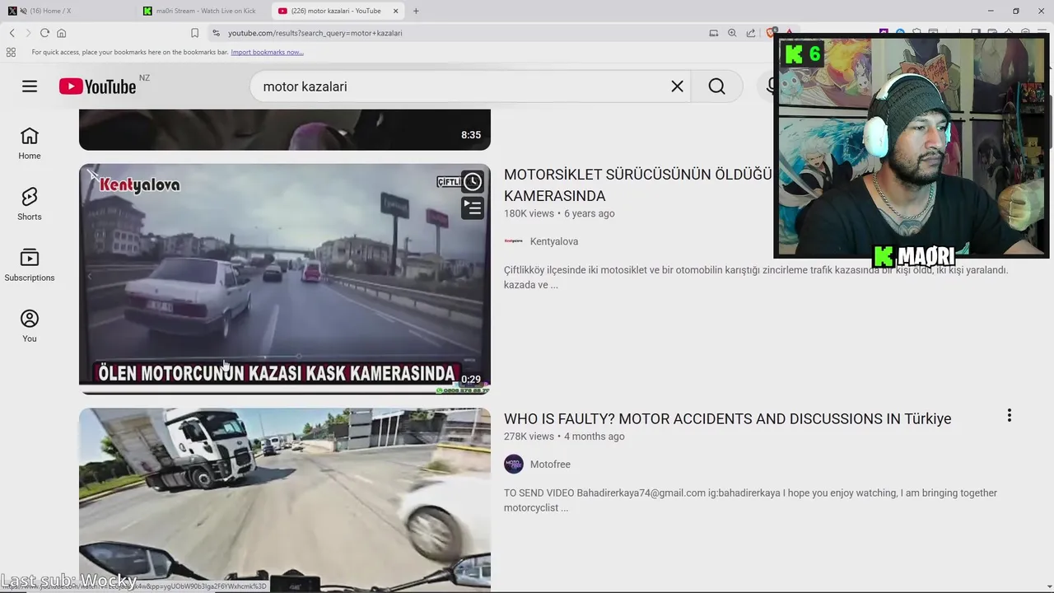
Task: Click the Motofree channel avatar
Action: click(514, 465)
